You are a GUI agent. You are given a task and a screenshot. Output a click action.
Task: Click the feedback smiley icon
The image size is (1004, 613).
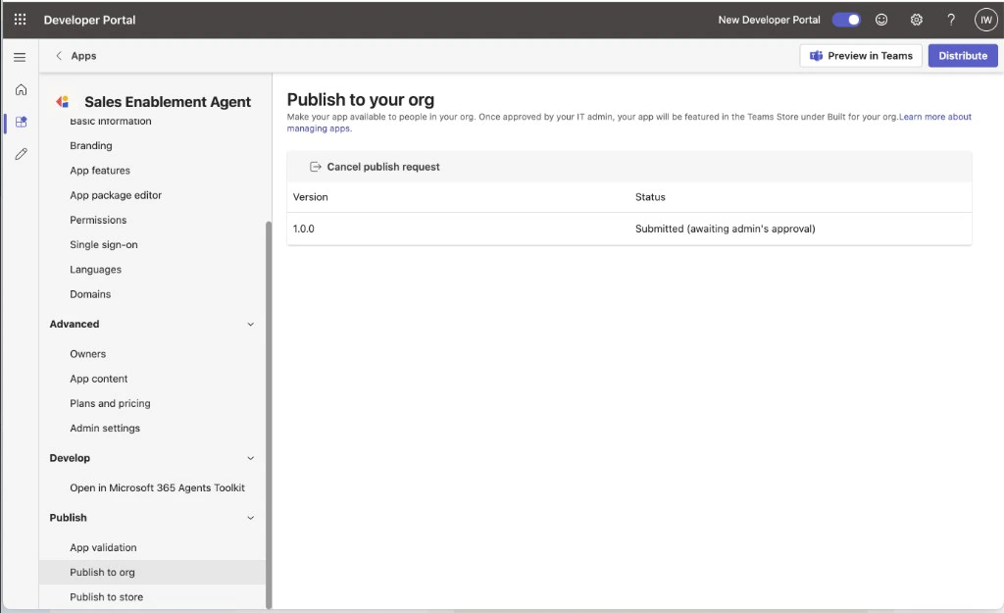(881, 20)
